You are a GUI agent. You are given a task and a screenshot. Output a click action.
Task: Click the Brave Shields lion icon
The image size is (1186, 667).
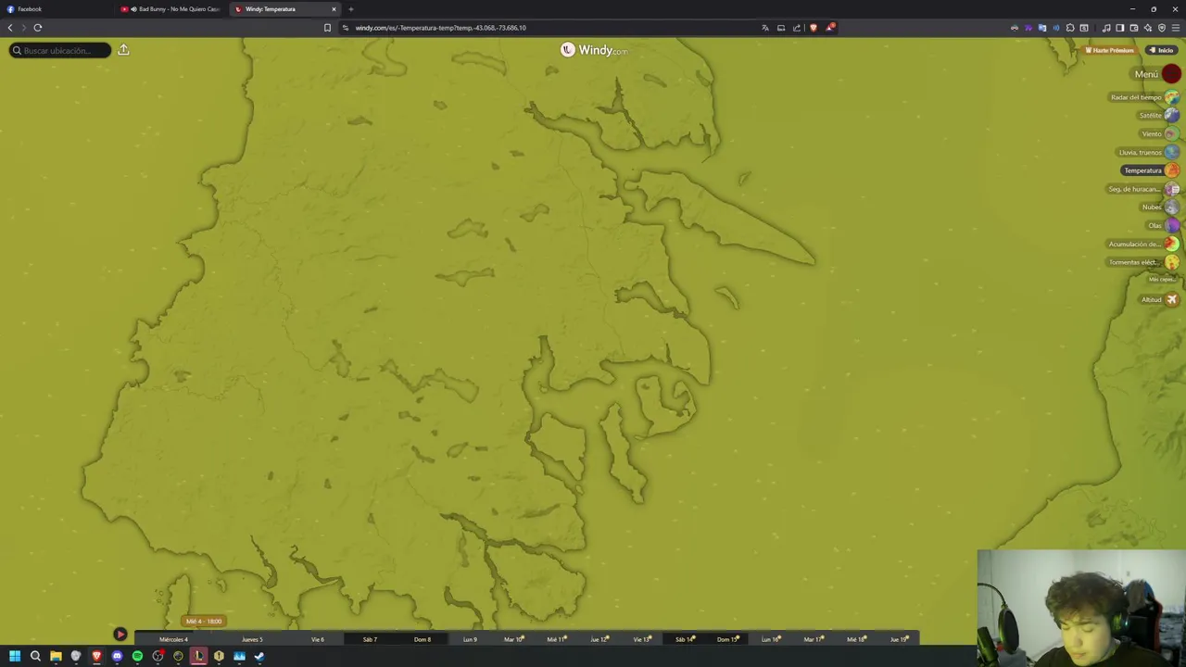click(814, 28)
